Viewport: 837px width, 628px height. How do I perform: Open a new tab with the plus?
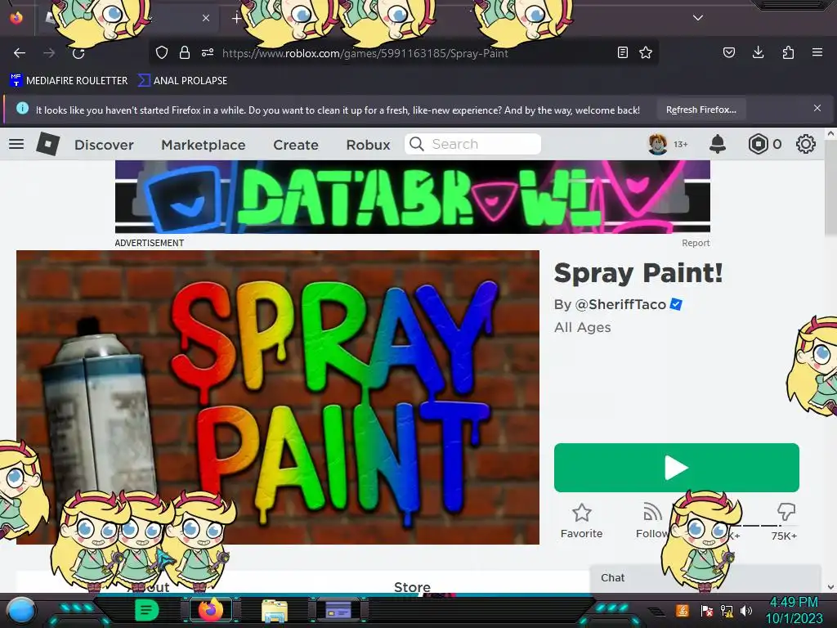click(x=236, y=18)
